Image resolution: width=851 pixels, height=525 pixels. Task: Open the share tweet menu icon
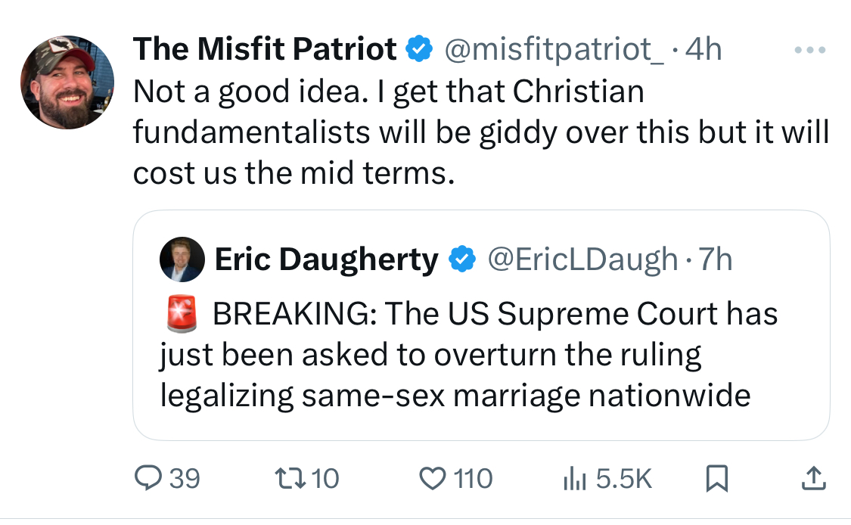tap(813, 479)
